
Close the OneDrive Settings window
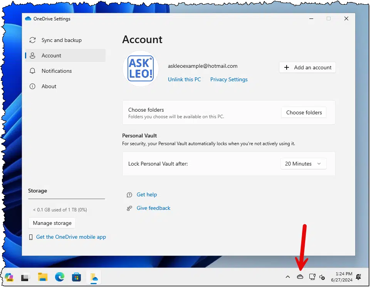pyautogui.click(x=346, y=19)
